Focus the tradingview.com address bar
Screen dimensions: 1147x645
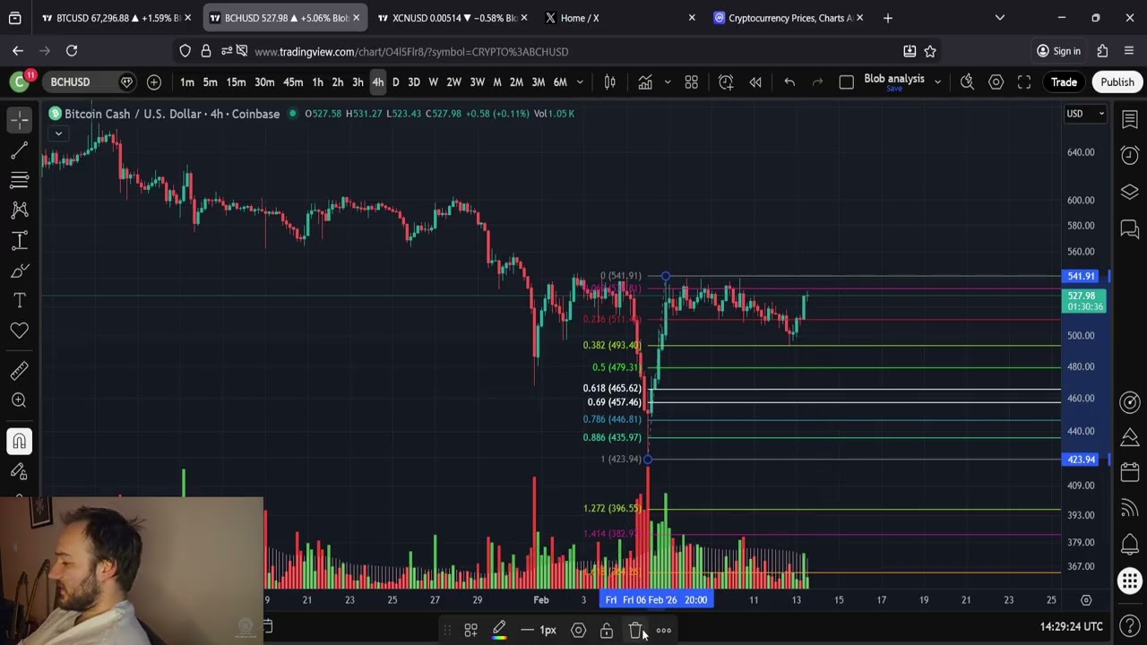[x=573, y=52]
